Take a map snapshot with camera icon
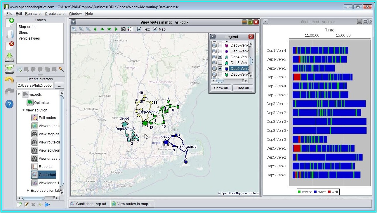The height and width of the screenshot is (213, 377). coord(123,29)
